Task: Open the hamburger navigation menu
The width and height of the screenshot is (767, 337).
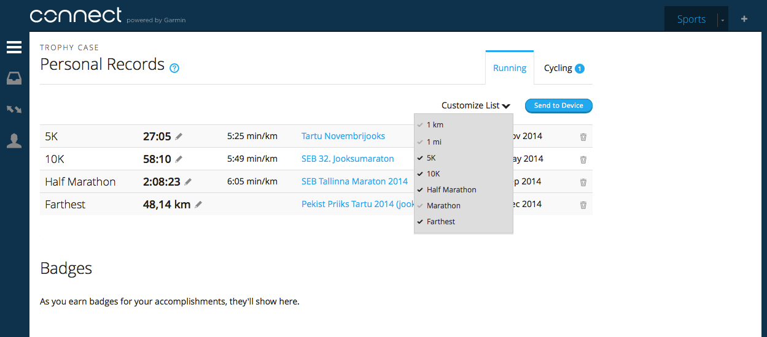Action: [14, 47]
